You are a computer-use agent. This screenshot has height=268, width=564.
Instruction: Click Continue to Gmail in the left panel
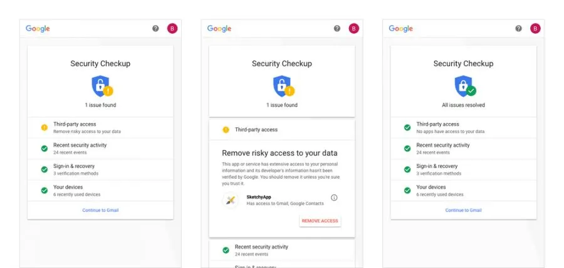pos(100,211)
